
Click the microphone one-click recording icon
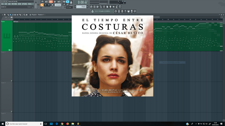[x=122, y=11]
